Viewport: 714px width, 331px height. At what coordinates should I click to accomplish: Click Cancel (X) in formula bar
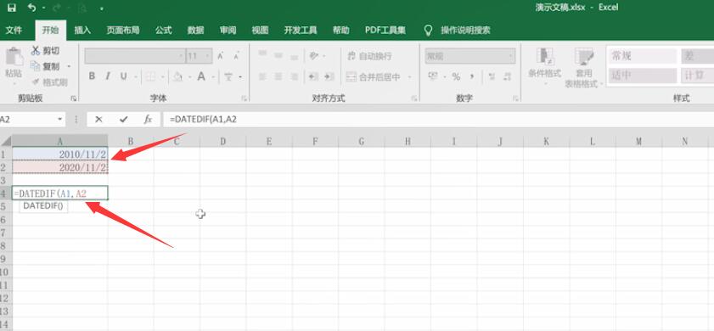[x=98, y=120]
